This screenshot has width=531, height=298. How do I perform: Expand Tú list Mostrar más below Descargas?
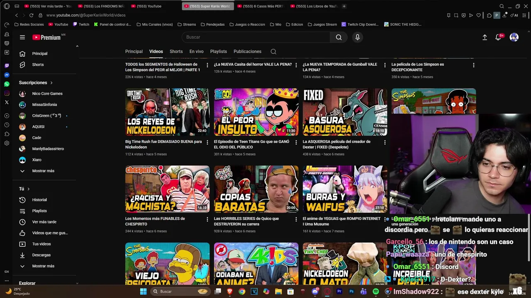[x=43, y=266]
